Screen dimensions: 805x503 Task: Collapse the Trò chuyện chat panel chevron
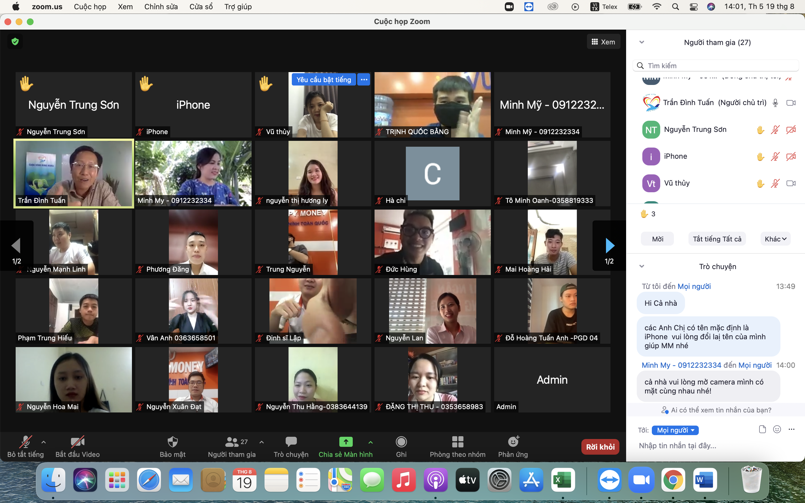click(x=642, y=266)
